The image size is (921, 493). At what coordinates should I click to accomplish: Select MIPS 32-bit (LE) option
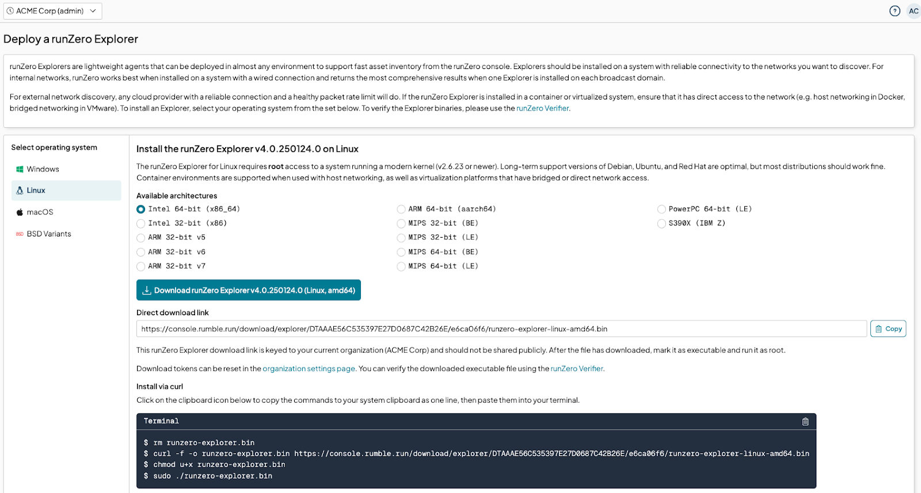pyautogui.click(x=401, y=238)
